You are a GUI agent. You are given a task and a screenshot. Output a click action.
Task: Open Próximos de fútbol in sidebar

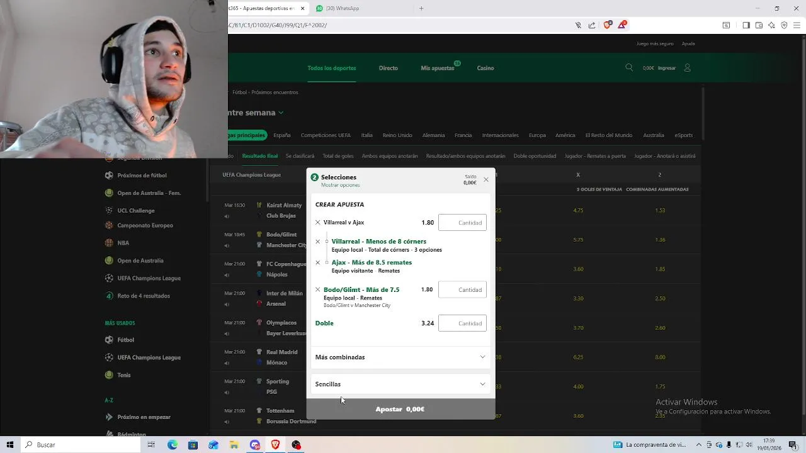click(142, 176)
